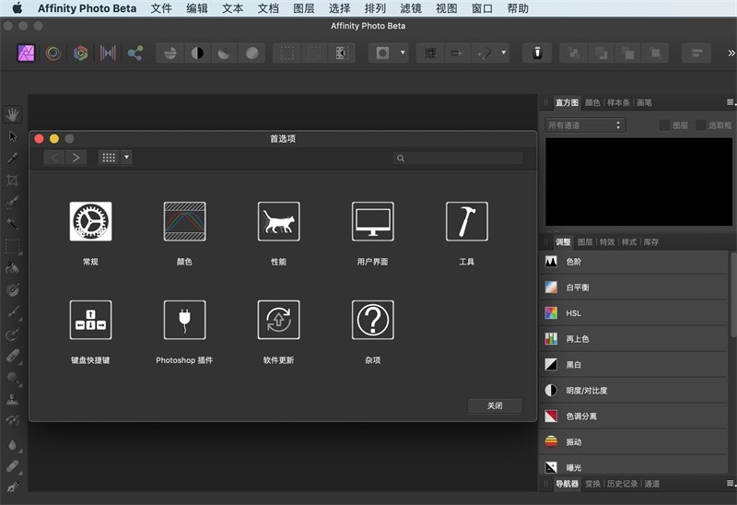Add a 白平衡 adjustment

[633, 288]
